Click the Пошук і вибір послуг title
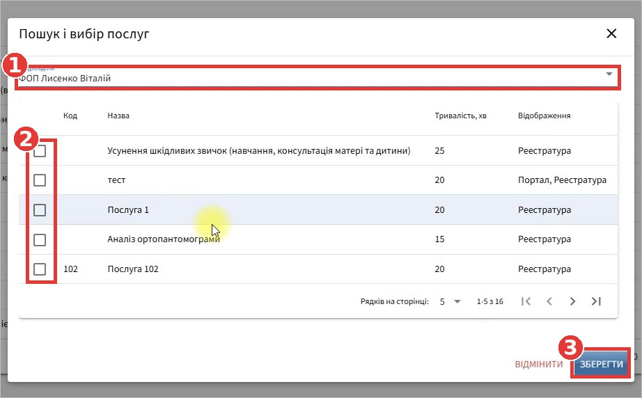Screen dimensions: 642x398 pos(84,33)
